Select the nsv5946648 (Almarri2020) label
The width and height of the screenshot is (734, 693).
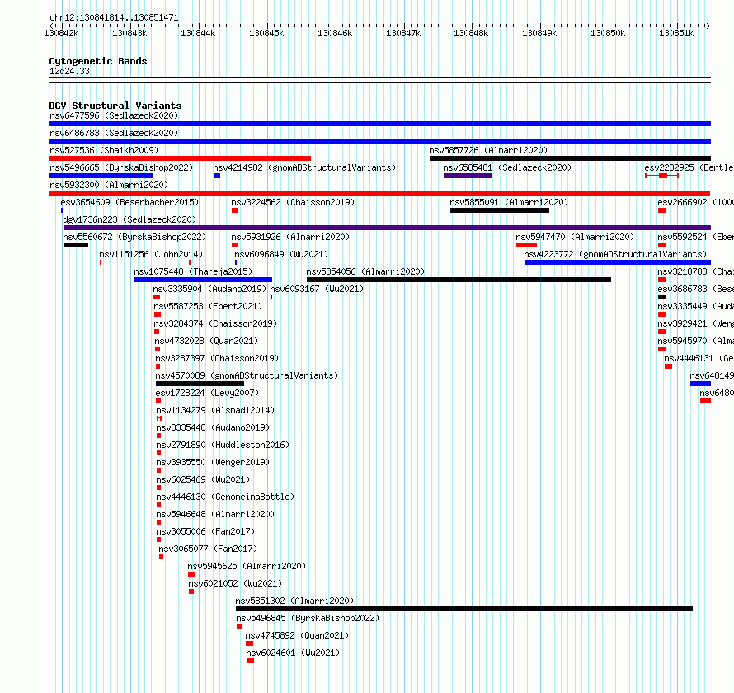pyautogui.click(x=215, y=514)
